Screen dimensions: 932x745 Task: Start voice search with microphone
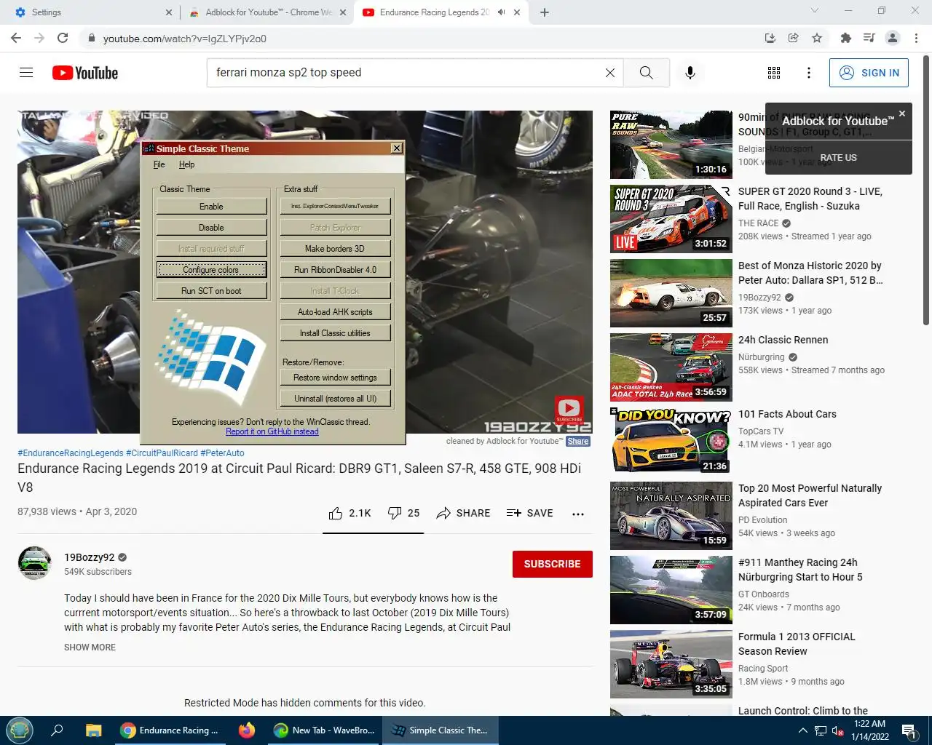(x=690, y=73)
